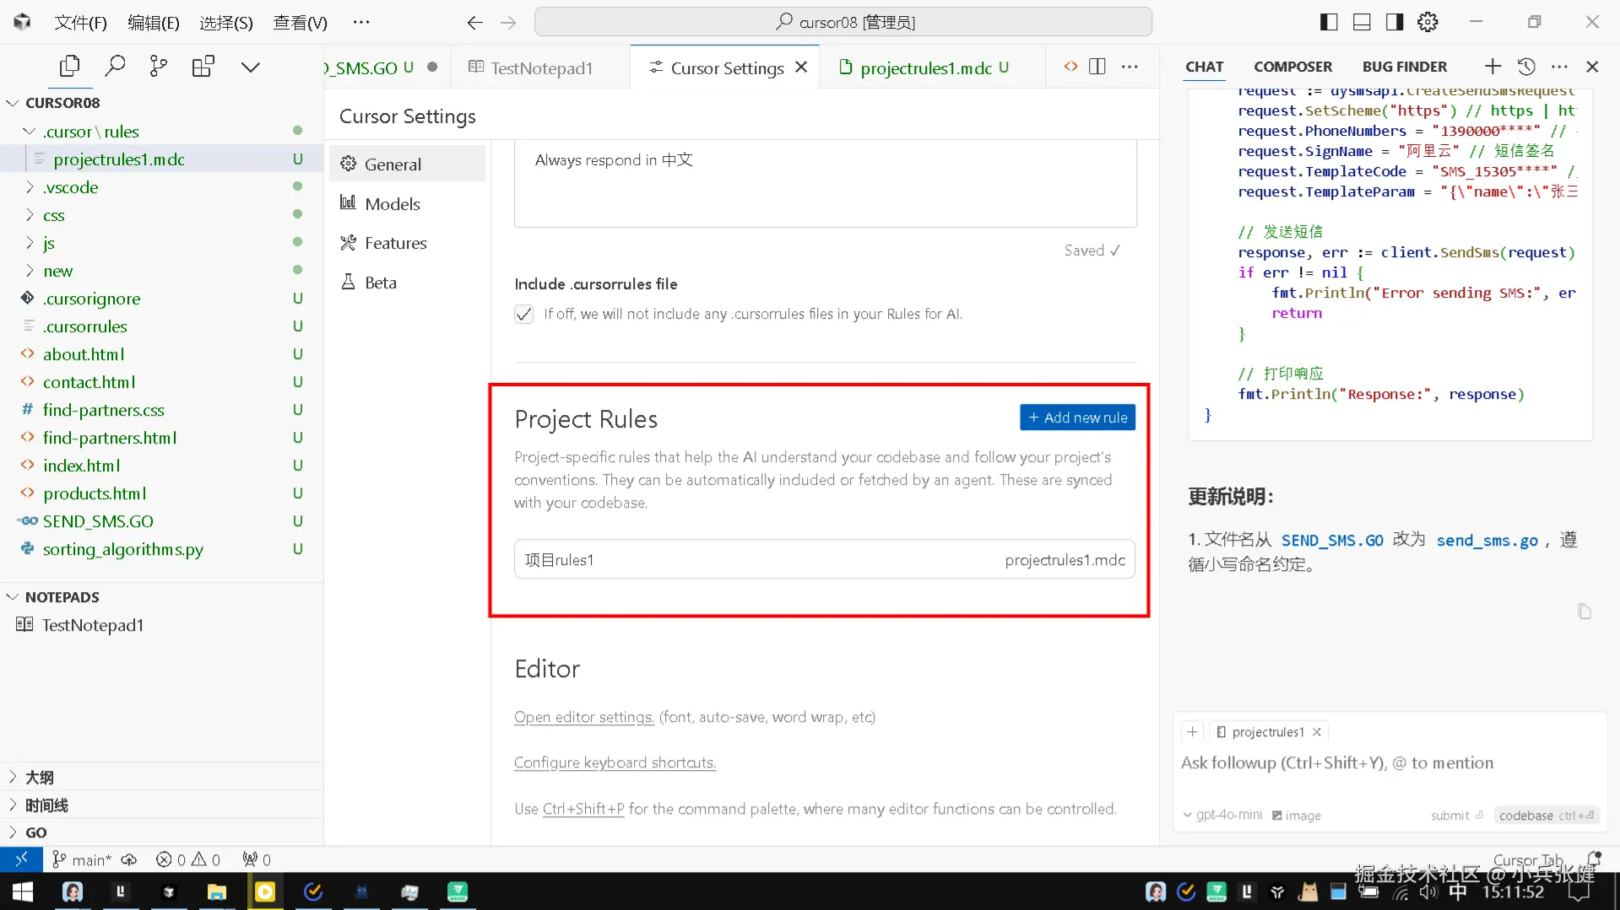Open Cursor settings gear in title bar
The height and width of the screenshot is (910, 1620).
point(1428,23)
